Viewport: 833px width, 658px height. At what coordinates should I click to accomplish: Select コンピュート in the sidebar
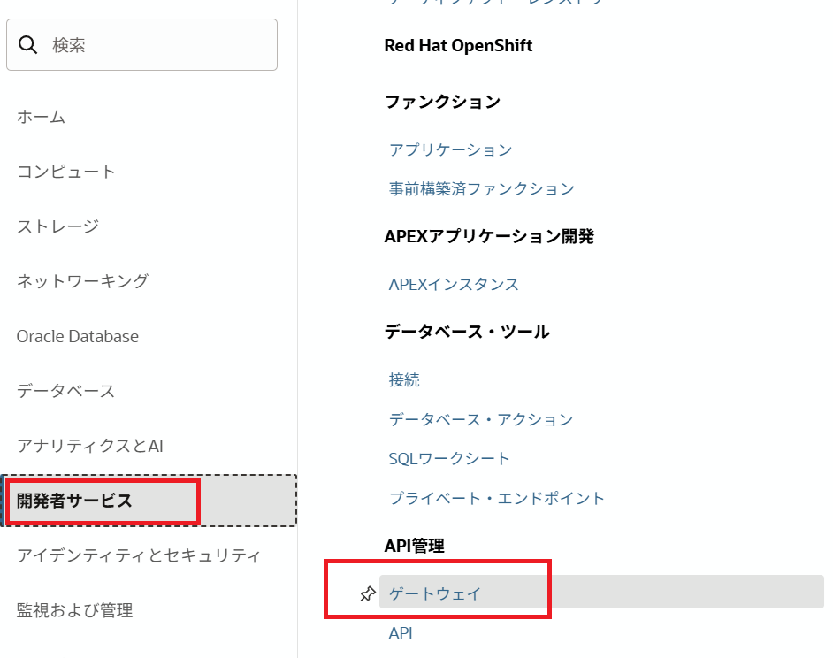tap(66, 172)
